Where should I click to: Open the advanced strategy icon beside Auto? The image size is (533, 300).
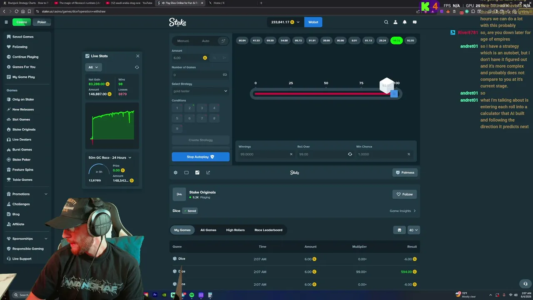pyautogui.click(x=223, y=41)
